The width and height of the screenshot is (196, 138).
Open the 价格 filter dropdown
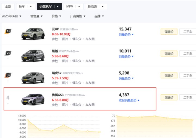click(56, 16)
